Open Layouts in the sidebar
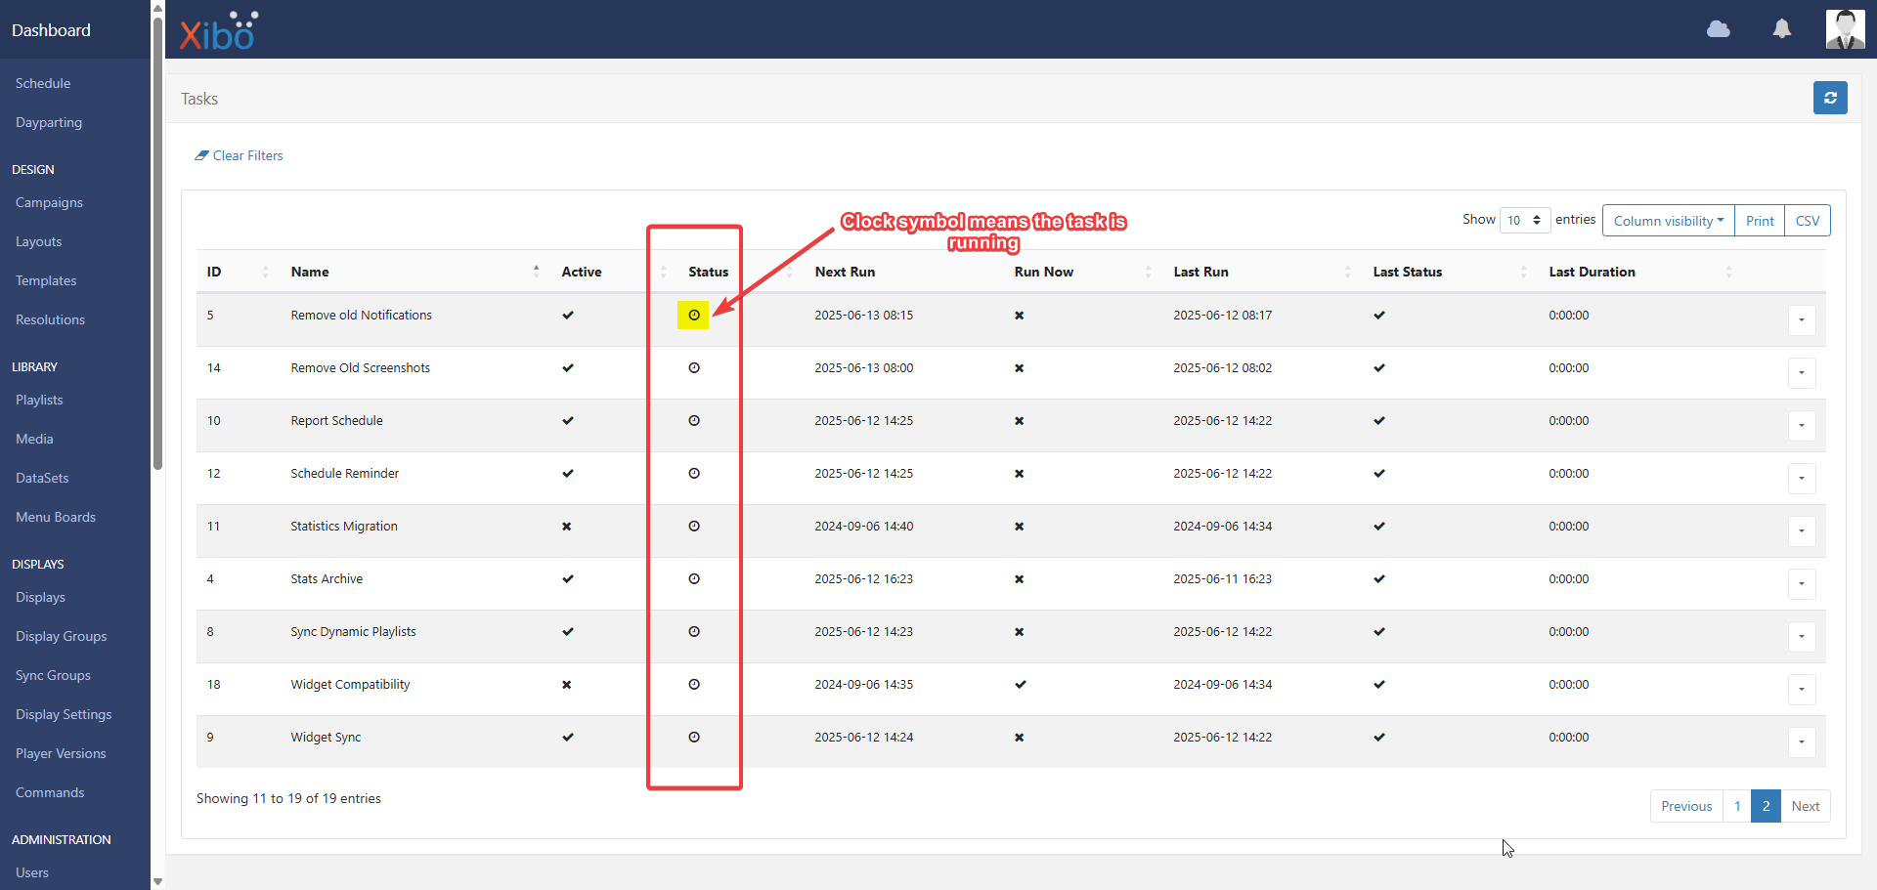1877x890 pixels. 38,241
